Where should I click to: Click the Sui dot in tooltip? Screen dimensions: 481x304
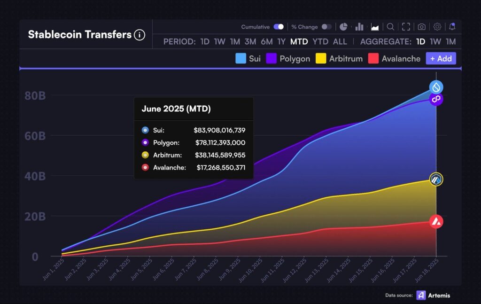point(145,130)
